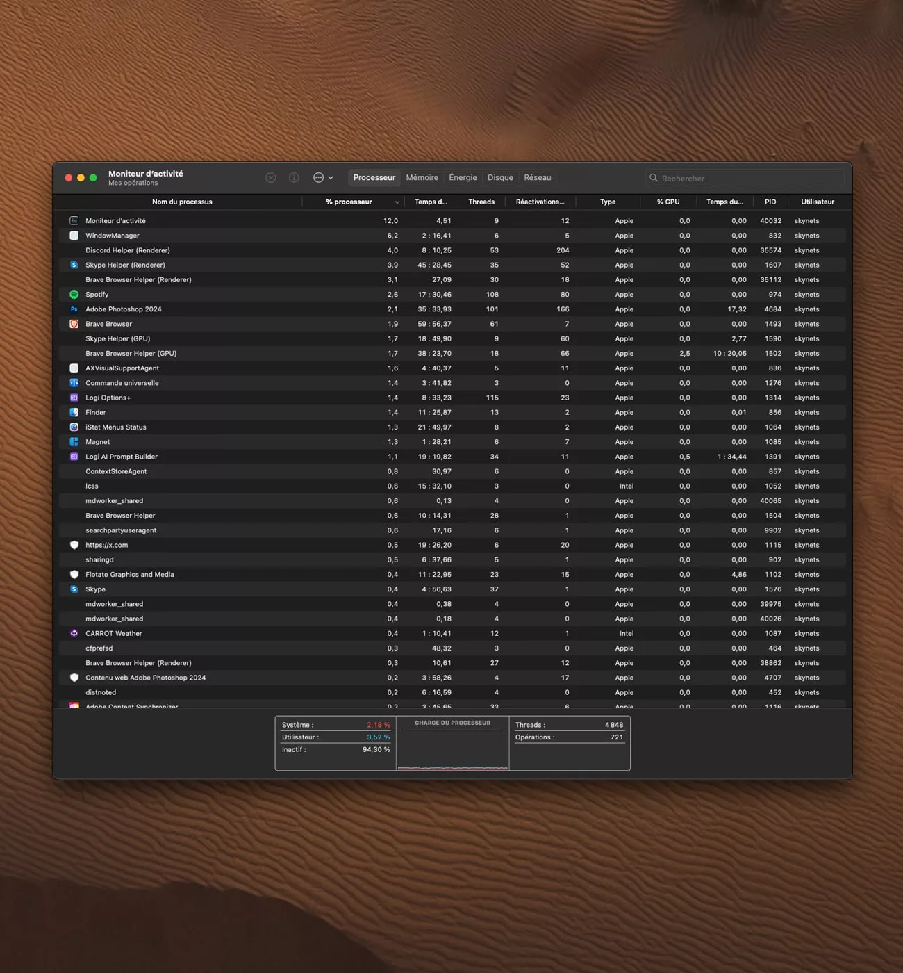This screenshot has width=903, height=973.
Task: Select the ContextStoreAgent row
Action: 452,471
